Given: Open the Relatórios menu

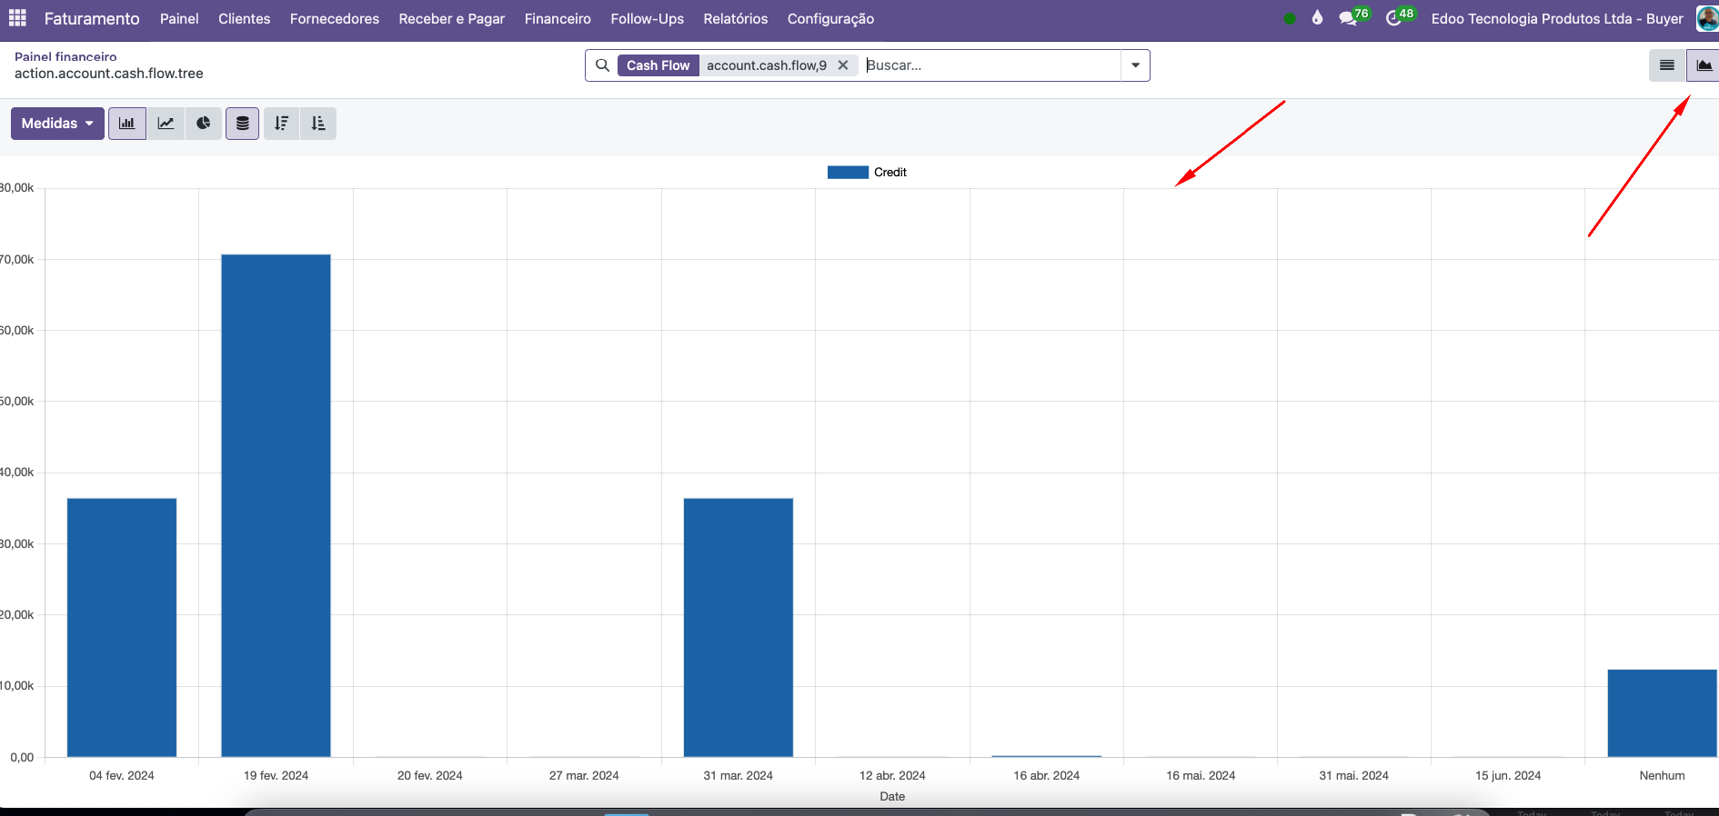Looking at the screenshot, I should [x=736, y=19].
